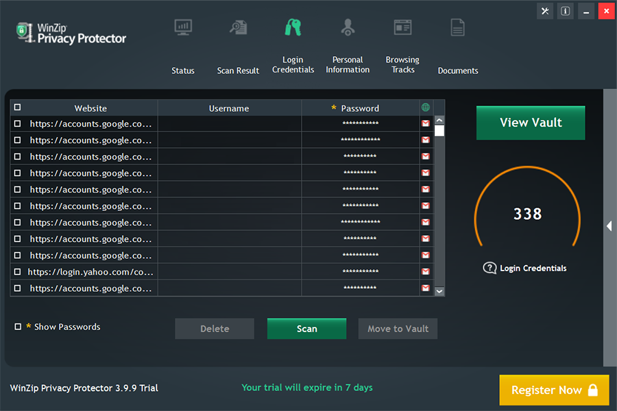Click the mail icon in the yahoo row
The height and width of the screenshot is (411, 617).
pos(425,271)
